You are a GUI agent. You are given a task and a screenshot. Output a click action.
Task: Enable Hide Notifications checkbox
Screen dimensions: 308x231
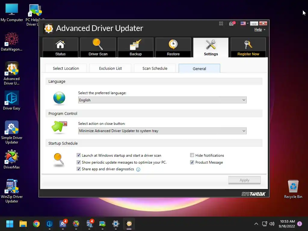point(192,155)
